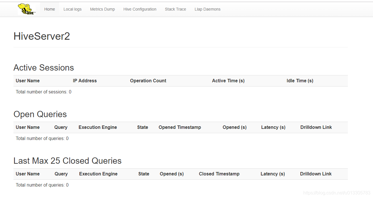
Task: Click the HiveServer2 page heading
Action: click(42, 36)
